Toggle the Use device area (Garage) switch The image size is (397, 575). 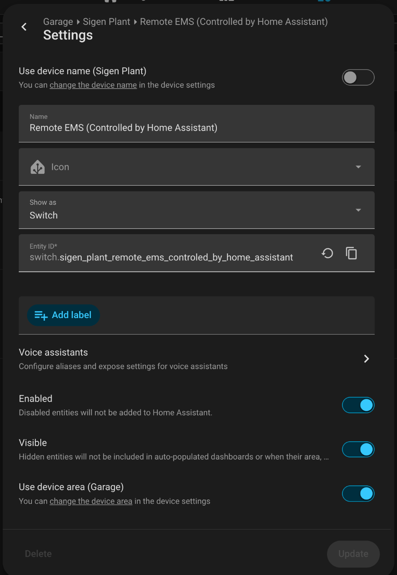coord(358,494)
